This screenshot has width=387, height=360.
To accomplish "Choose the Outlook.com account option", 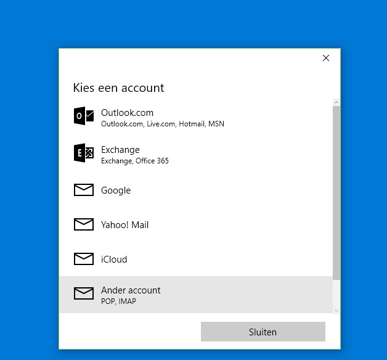I will pyautogui.click(x=196, y=117).
